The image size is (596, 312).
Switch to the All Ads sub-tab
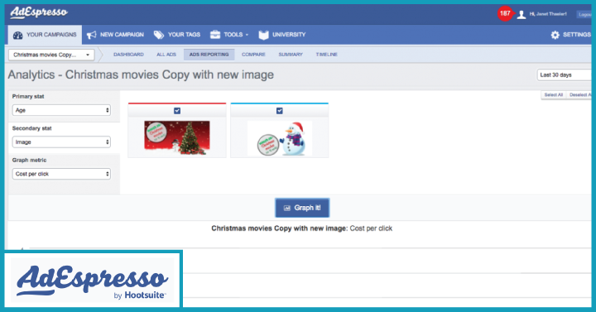tap(166, 55)
